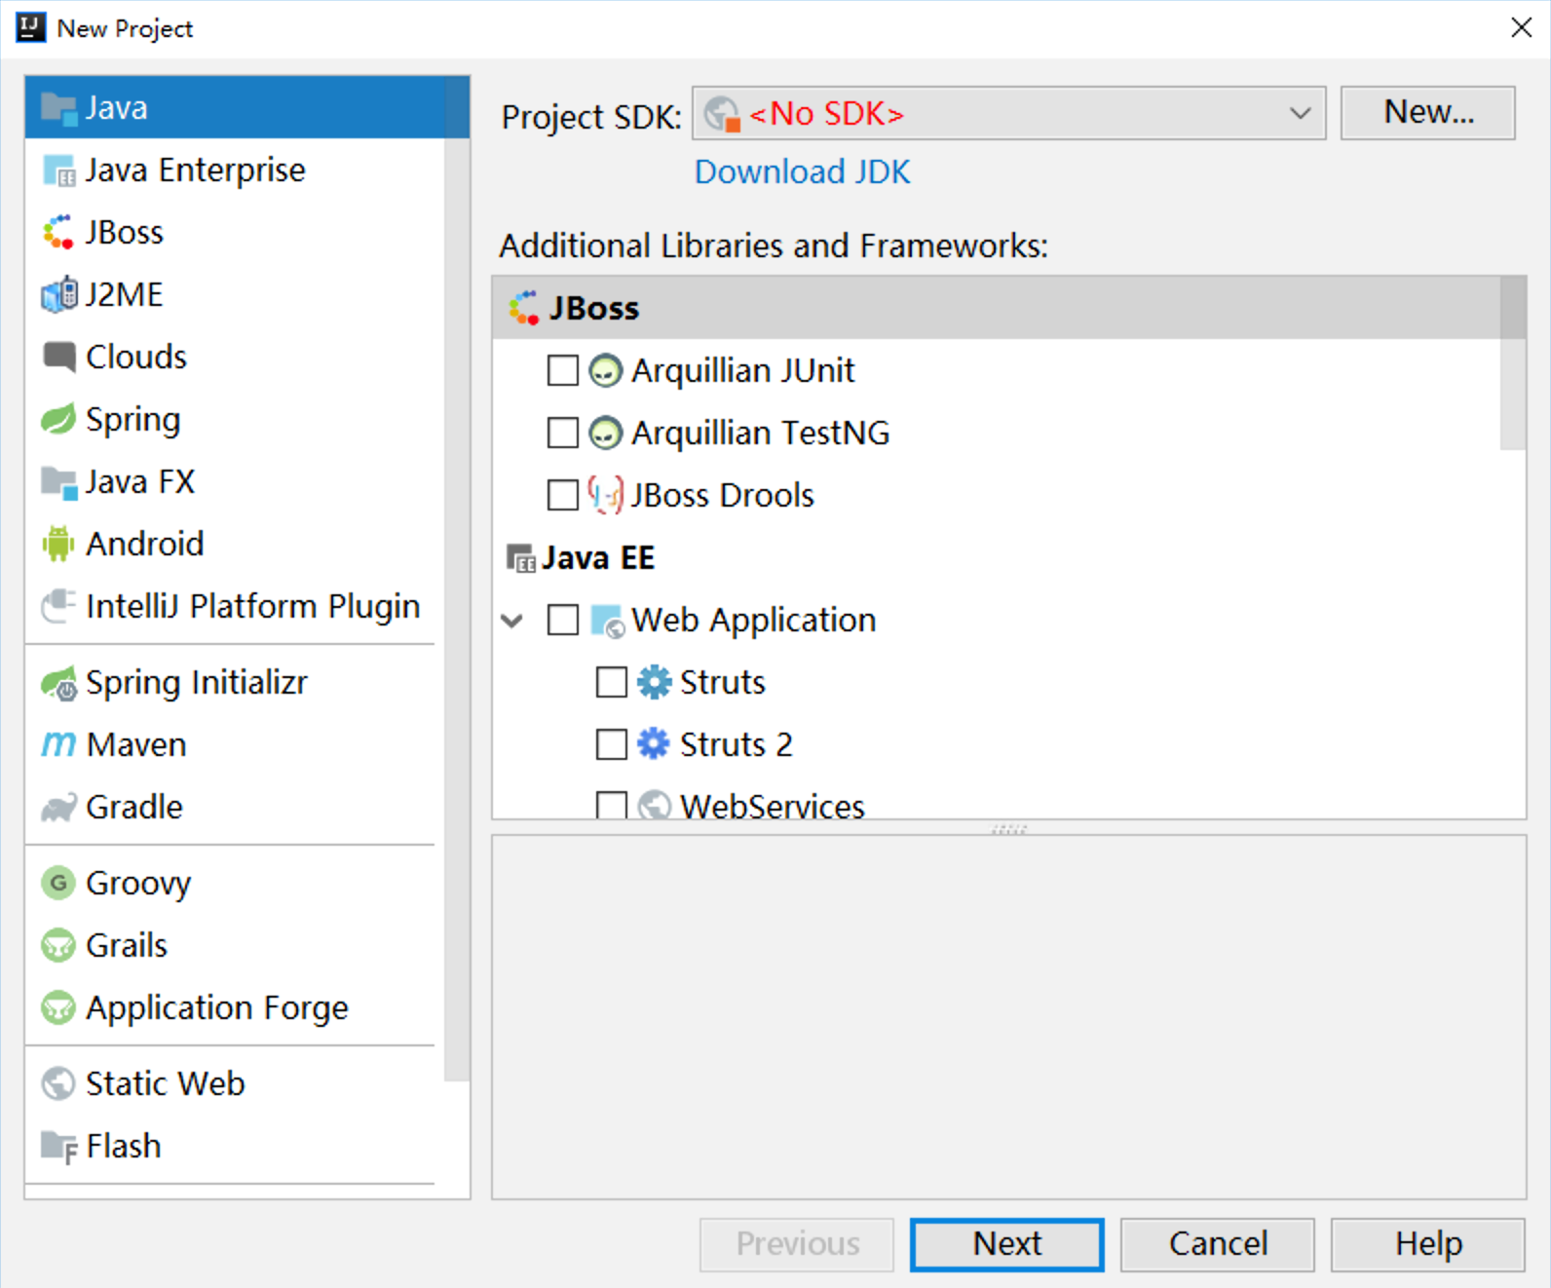Click the Gradle elephant icon
This screenshot has width=1551, height=1288.
tap(58, 808)
